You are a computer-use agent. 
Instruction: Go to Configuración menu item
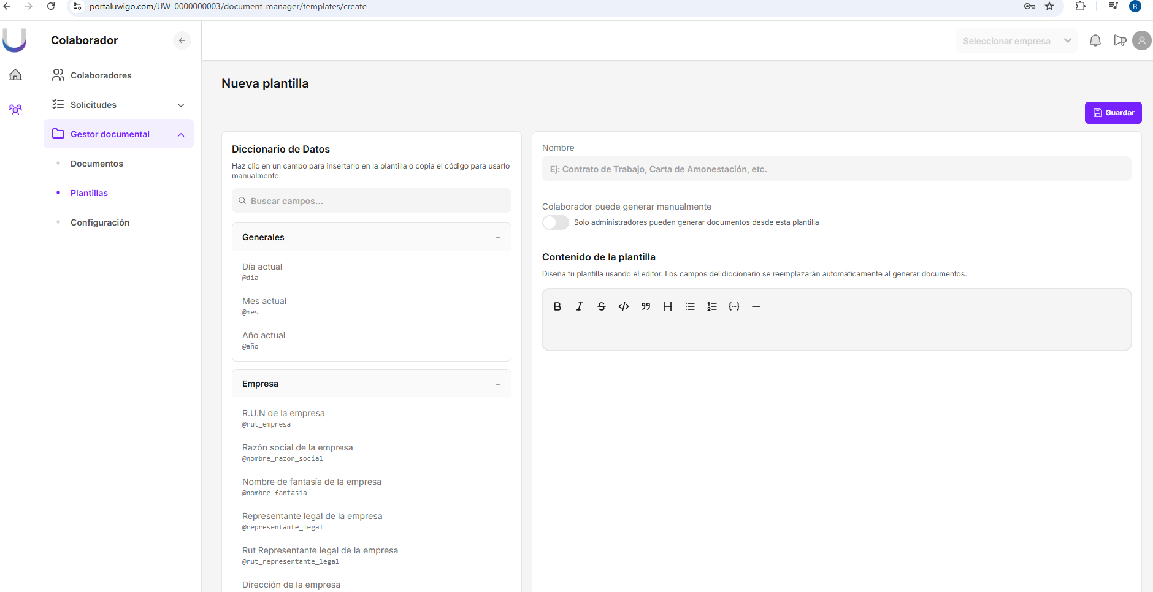(x=99, y=222)
